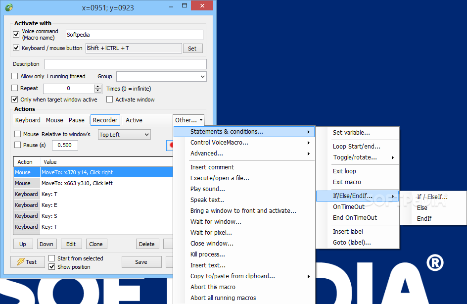The height and width of the screenshot is (304, 467).
Task: Choose Close window... menu item
Action: [244, 244]
